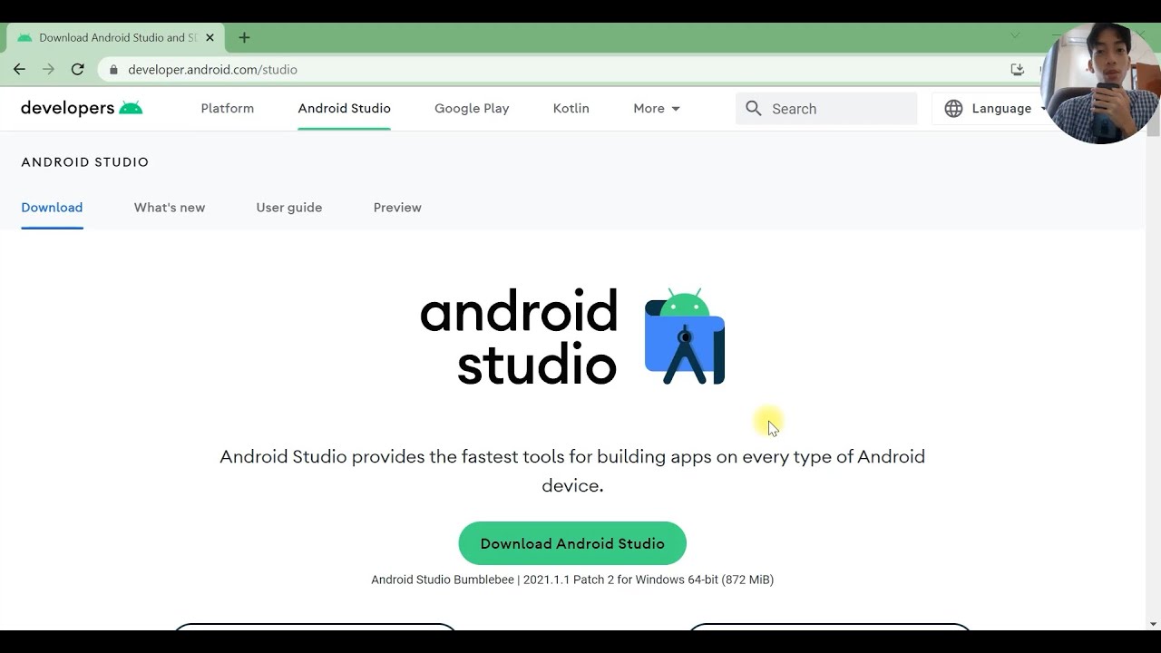Click the scrollbar down arrow

click(1153, 624)
